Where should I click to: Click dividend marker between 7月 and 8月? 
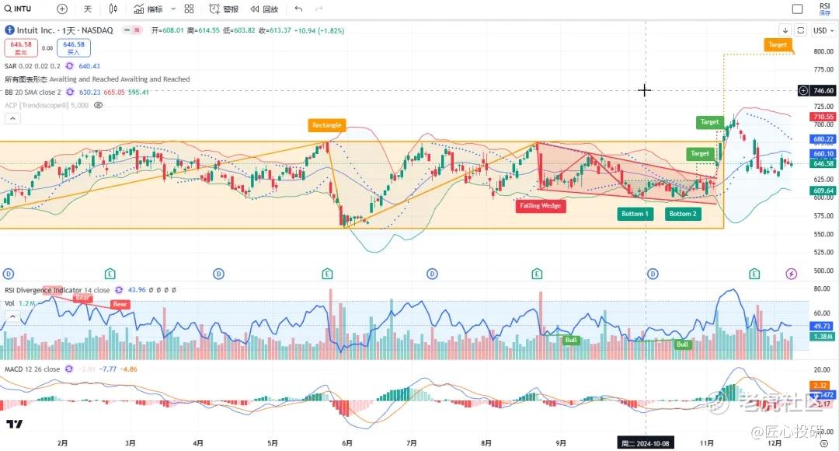point(433,274)
